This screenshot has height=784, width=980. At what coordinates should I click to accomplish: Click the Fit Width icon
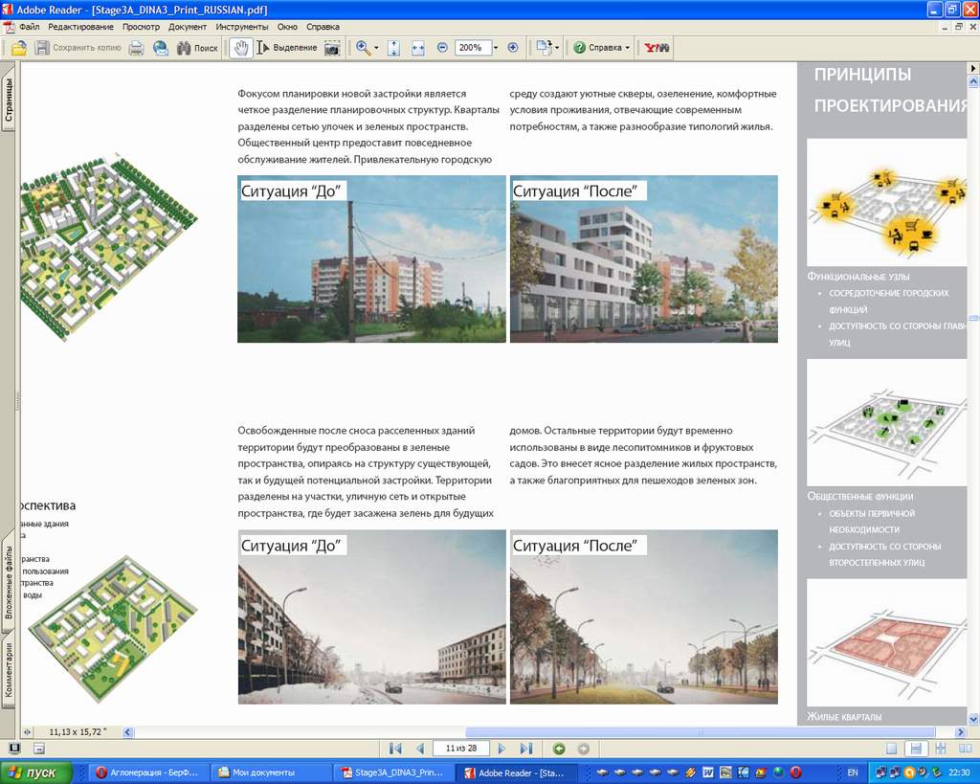click(x=418, y=48)
